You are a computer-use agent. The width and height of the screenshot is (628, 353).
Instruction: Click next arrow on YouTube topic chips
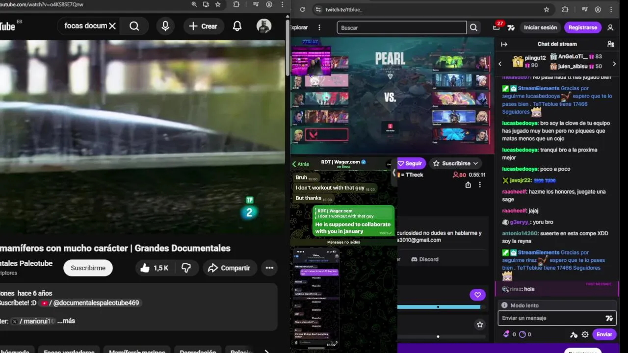click(266, 351)
